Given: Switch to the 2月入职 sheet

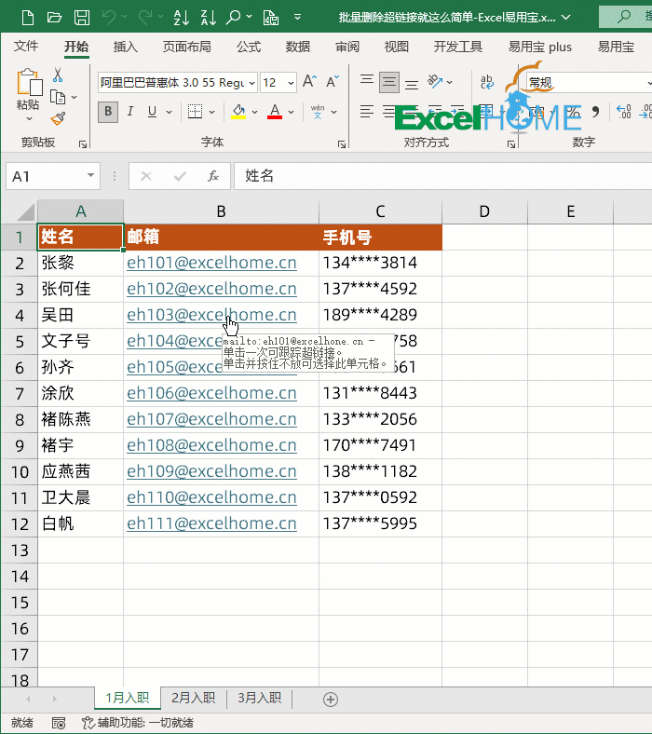Looking at the screenshot, I should coord(194,698).
